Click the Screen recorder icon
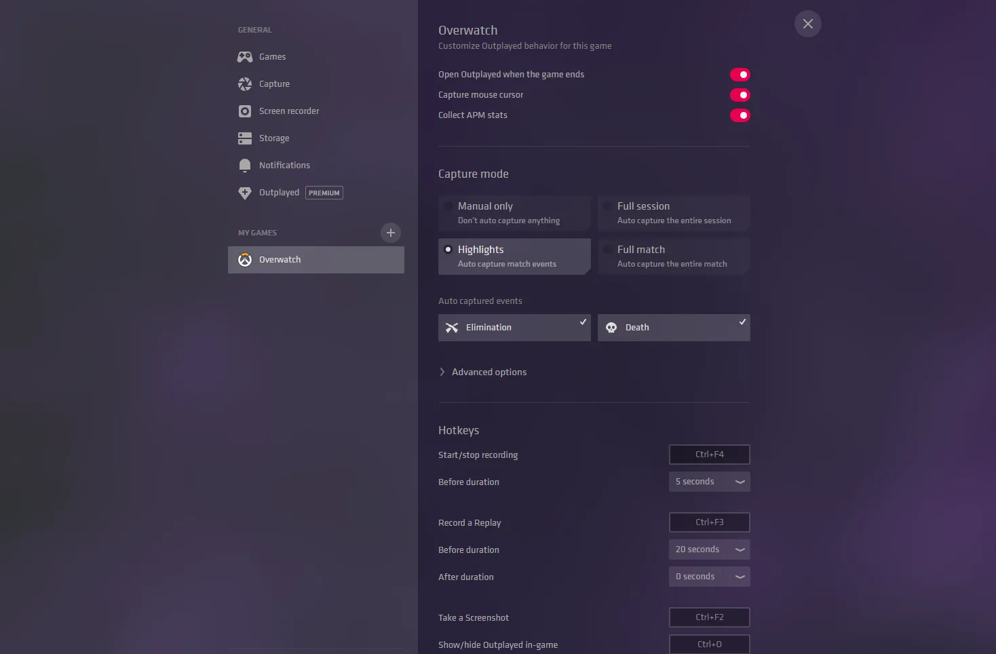Screen dimensions: 996x654 click(245, 111)
